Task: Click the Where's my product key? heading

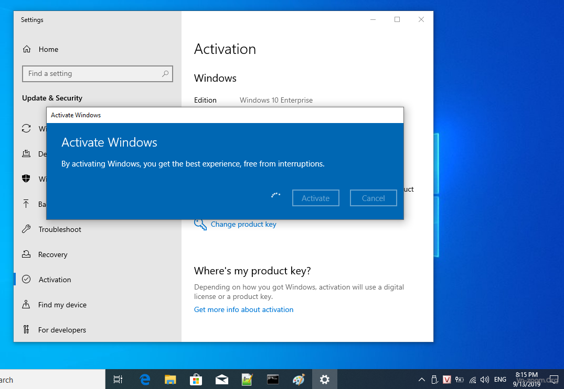Action: coord(252,271)
